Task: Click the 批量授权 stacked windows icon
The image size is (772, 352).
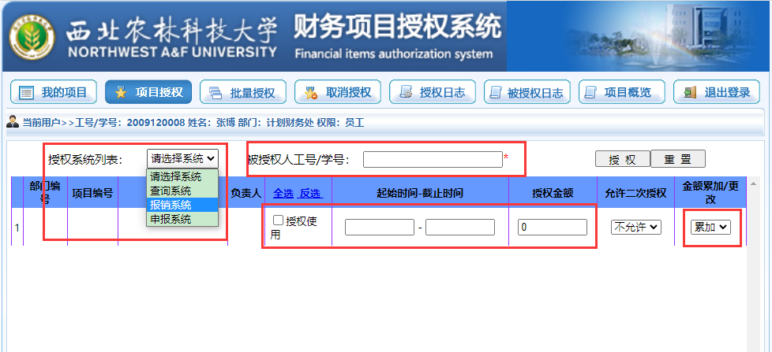Action: [x=215, y=93]
